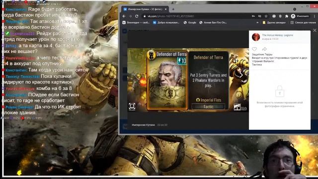The height and width of the screenshot is (179, 318).
Task: Reload the vk.com page
Action: click(137, 16)
